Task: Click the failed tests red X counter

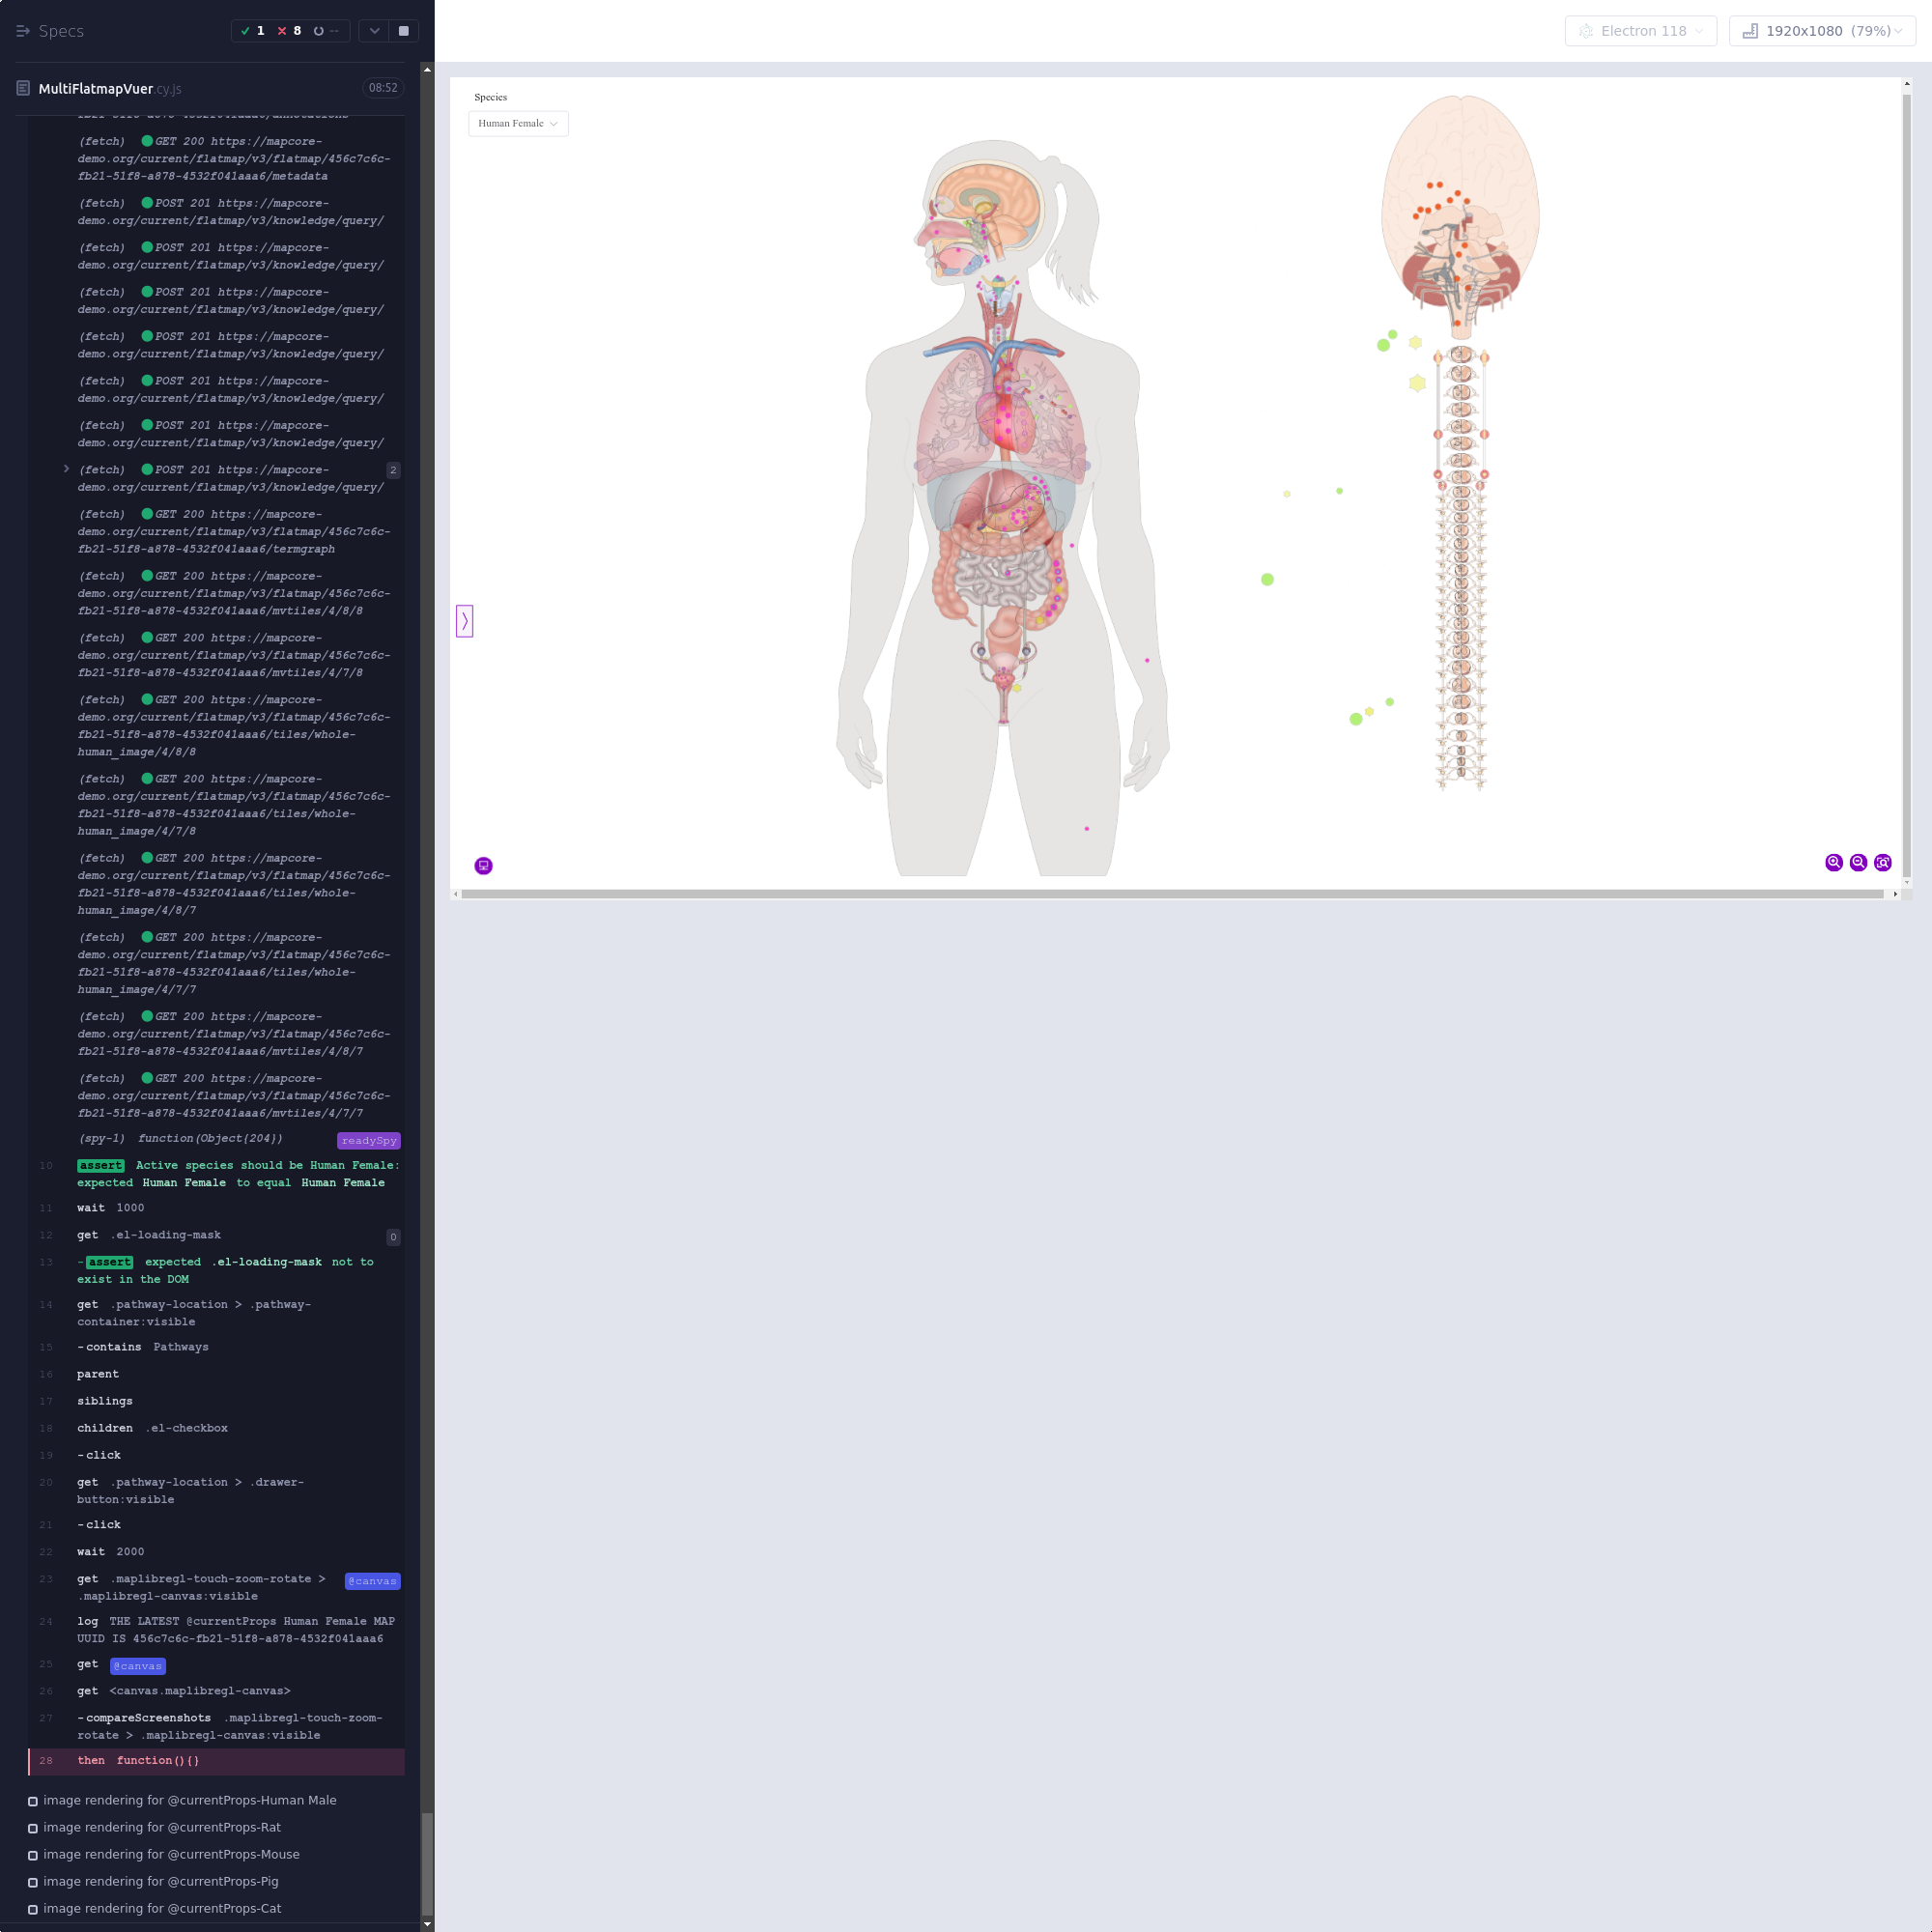Action: [x=289, y=31]
